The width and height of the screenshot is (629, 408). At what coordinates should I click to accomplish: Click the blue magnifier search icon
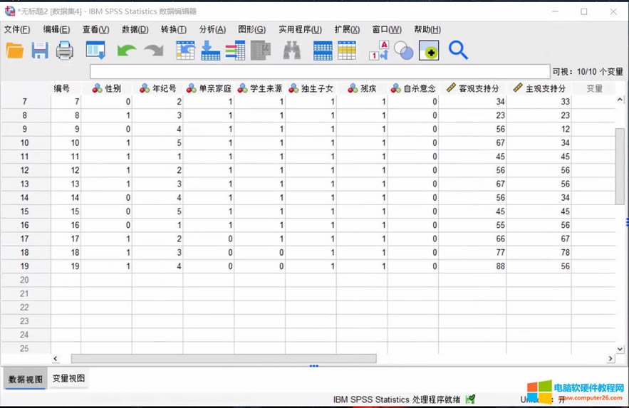pos(458,51)
